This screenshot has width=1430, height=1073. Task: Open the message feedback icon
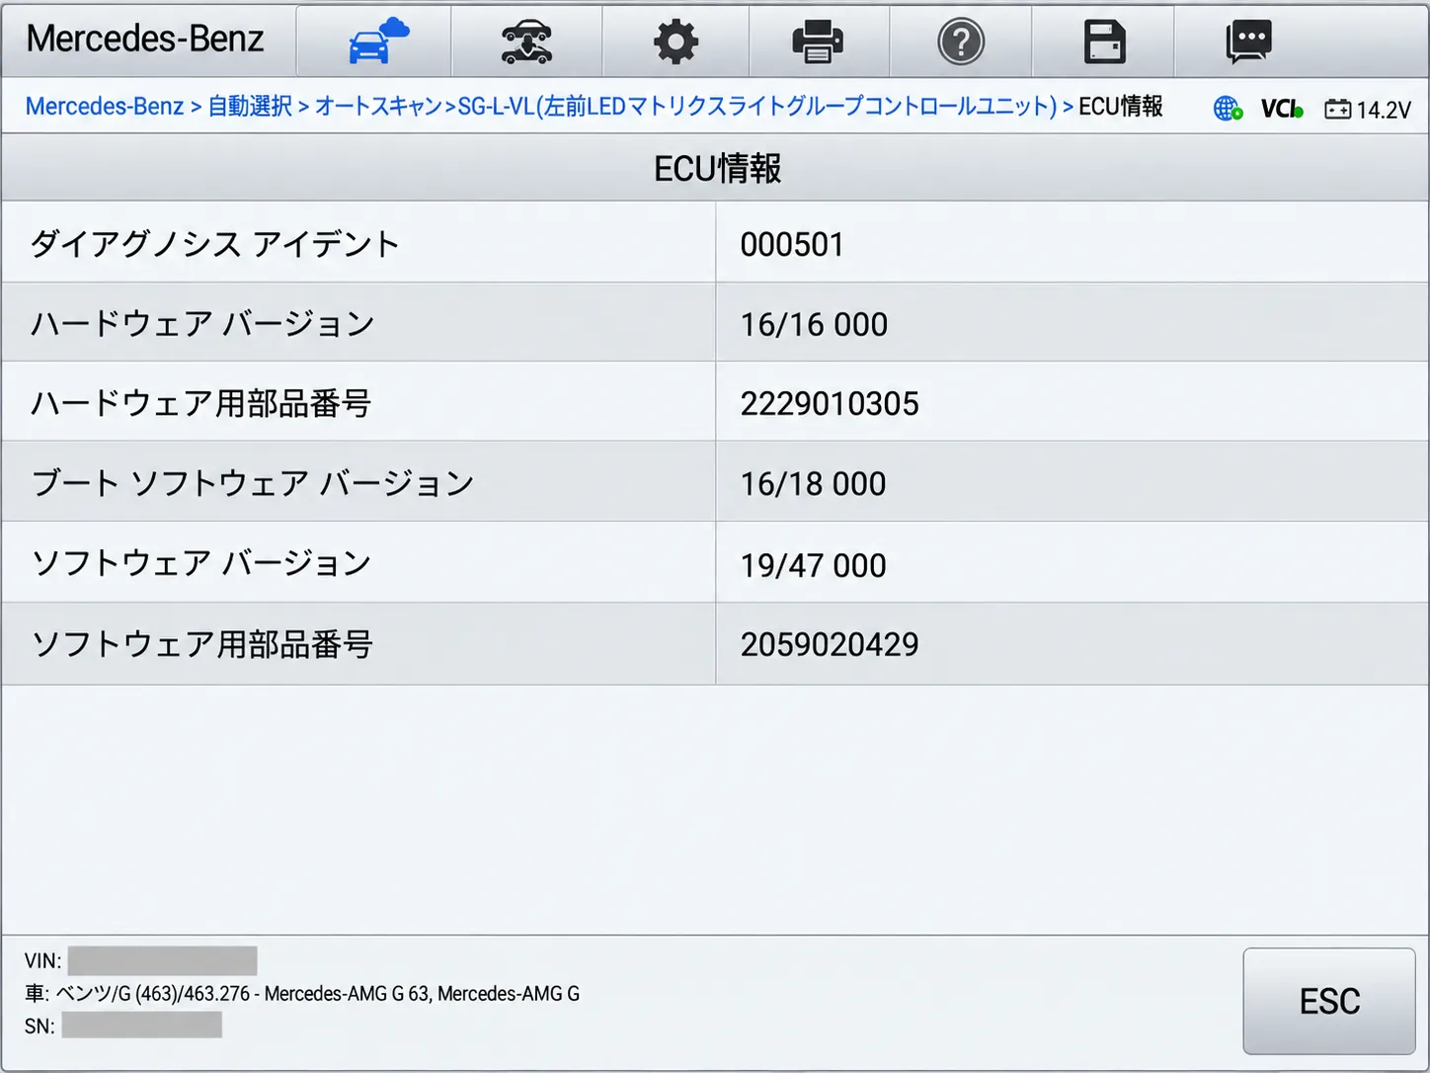click(x=1248, y=41)
